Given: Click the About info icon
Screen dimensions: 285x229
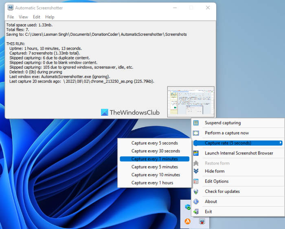Looking at the screenshot, I should pos(196,201).
